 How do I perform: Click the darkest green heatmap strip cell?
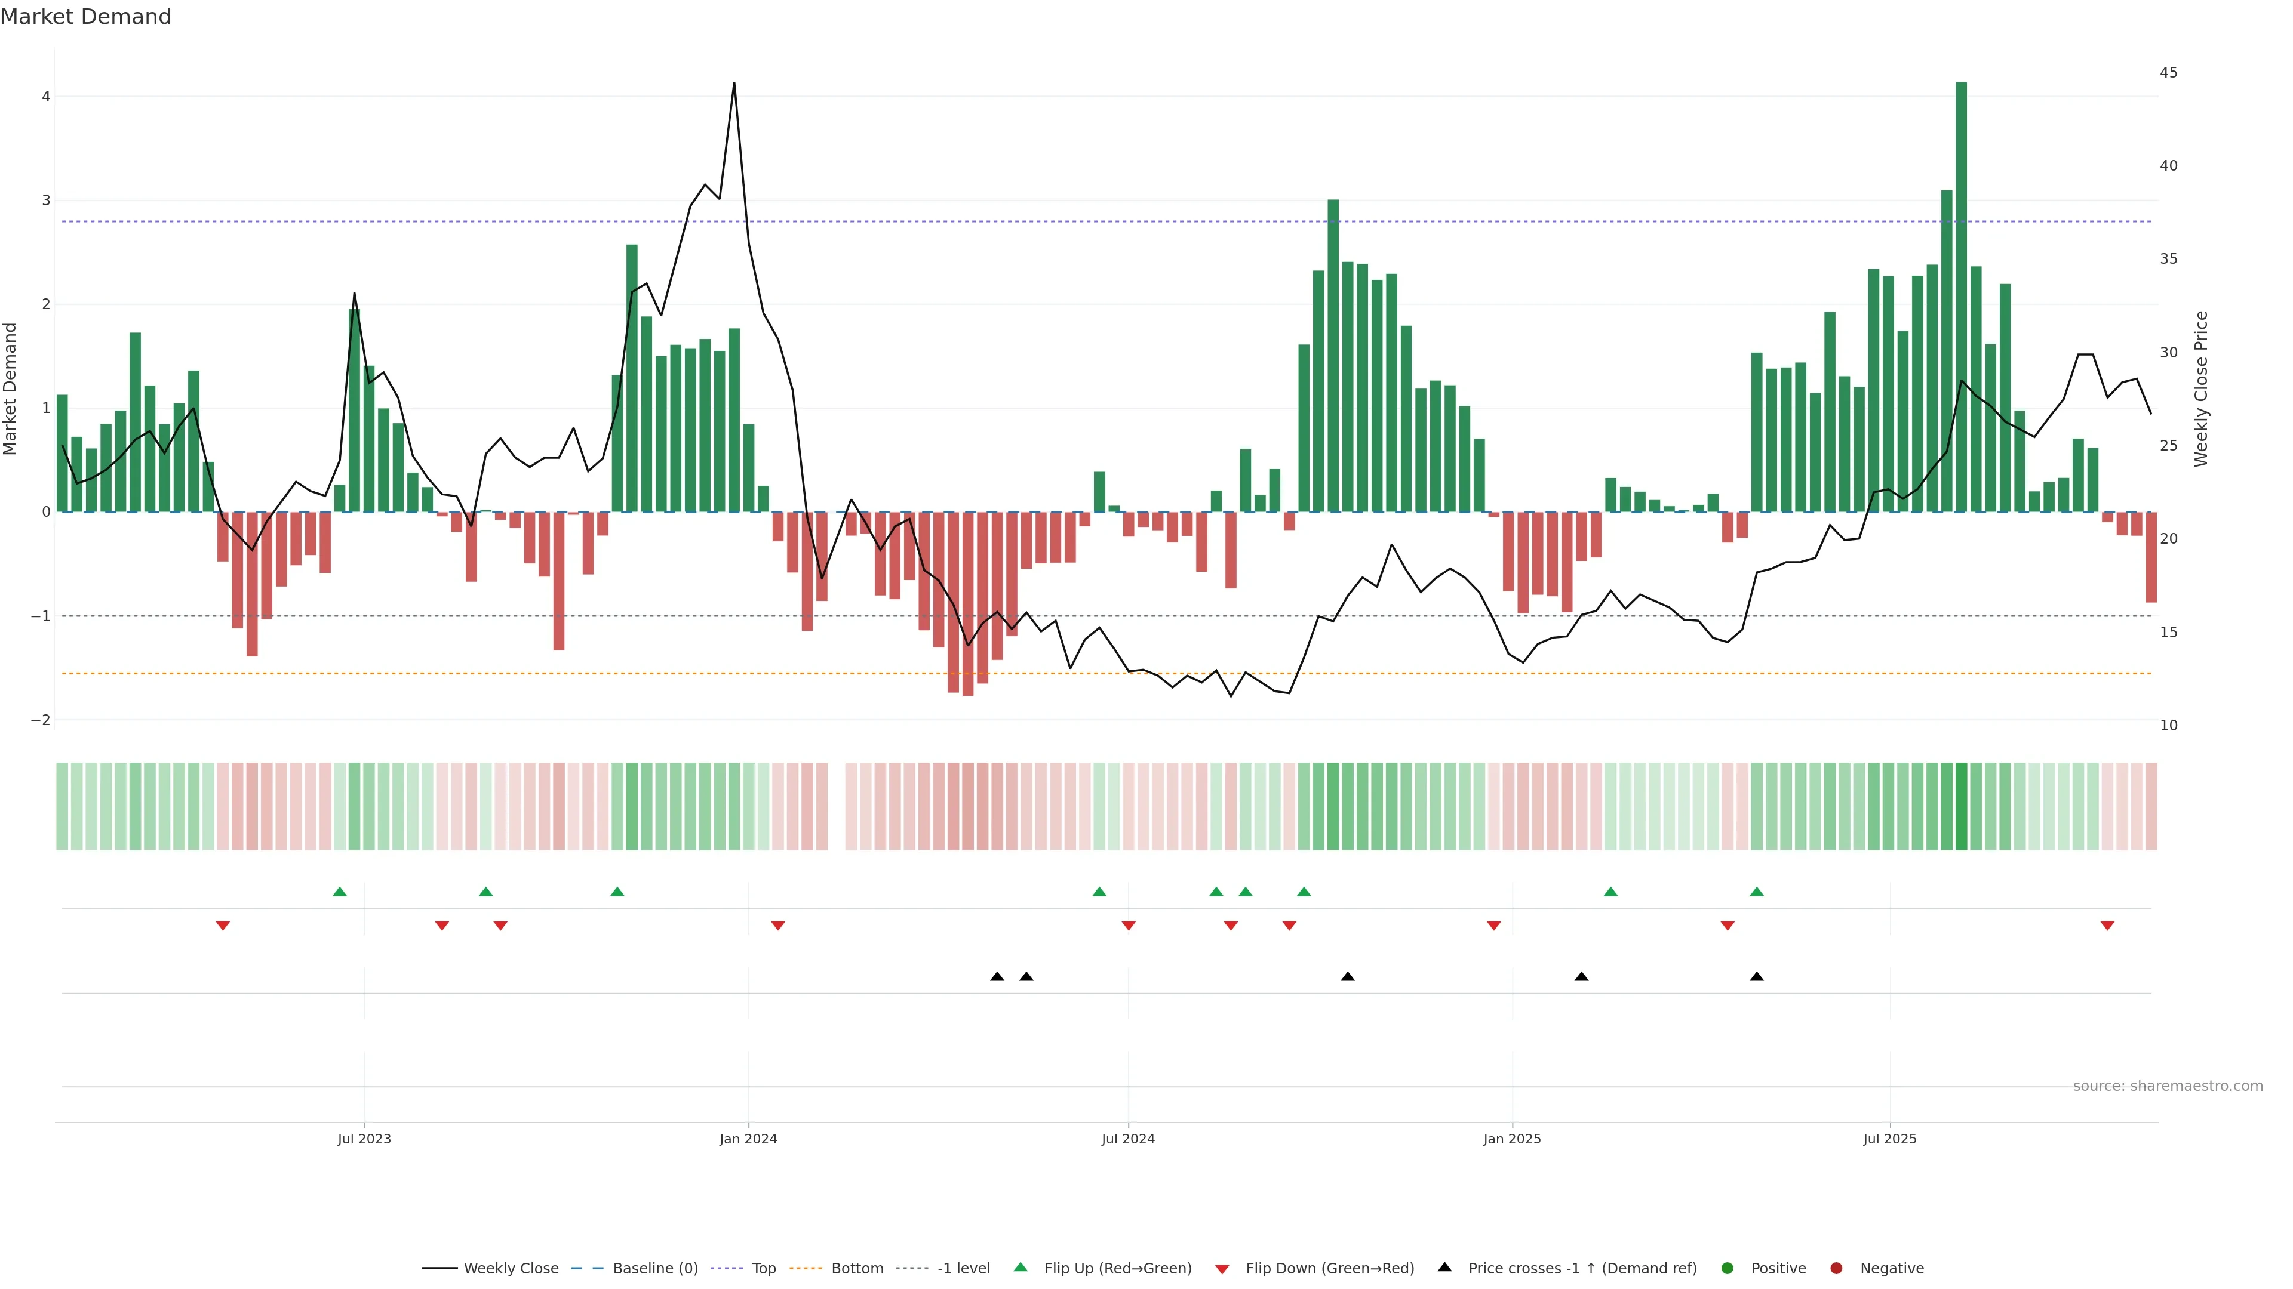[x=1961, y=806]
